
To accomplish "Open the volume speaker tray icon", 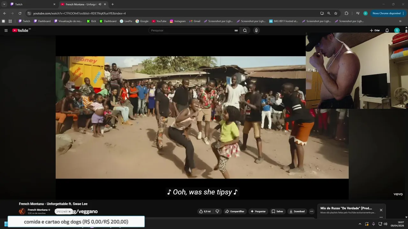I will [385, 224].
